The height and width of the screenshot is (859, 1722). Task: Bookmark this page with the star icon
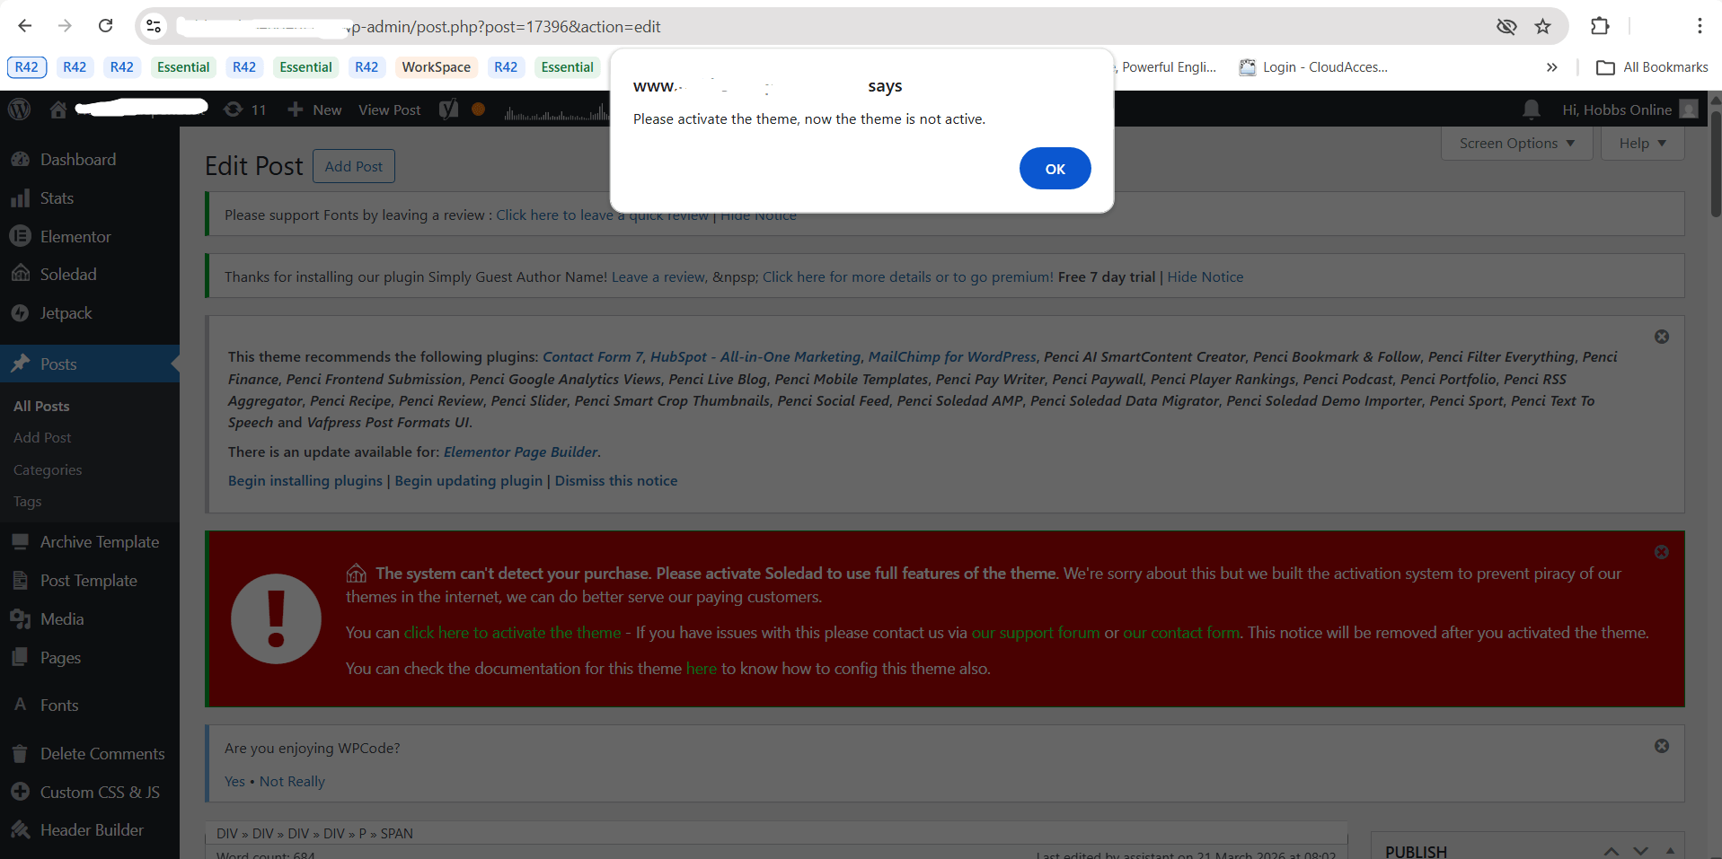click(x=1542, y=26)
